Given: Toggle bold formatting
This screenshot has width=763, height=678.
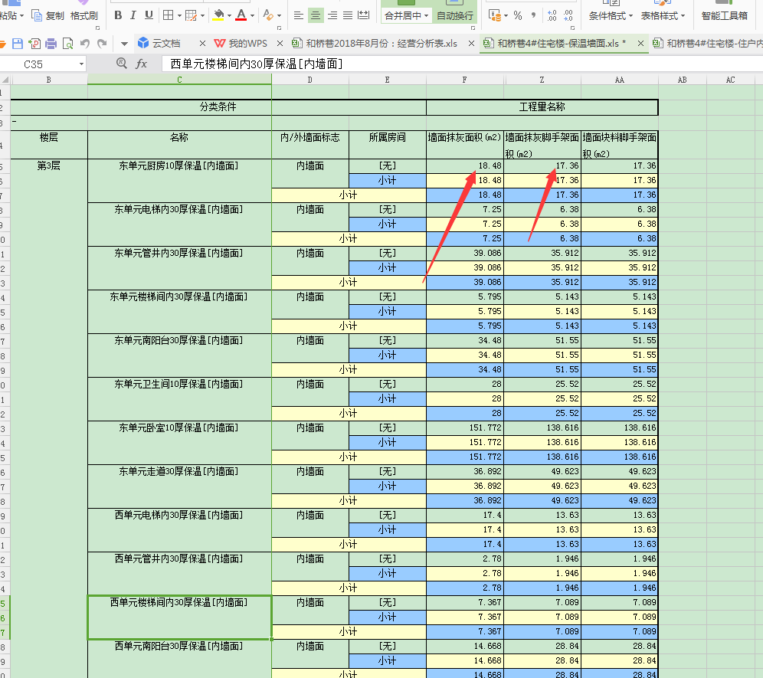Looking at the screenshot, I should tap(118, 15).
